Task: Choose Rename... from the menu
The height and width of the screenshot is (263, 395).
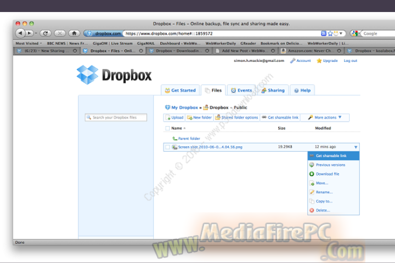Action: (x=334, y=192)
